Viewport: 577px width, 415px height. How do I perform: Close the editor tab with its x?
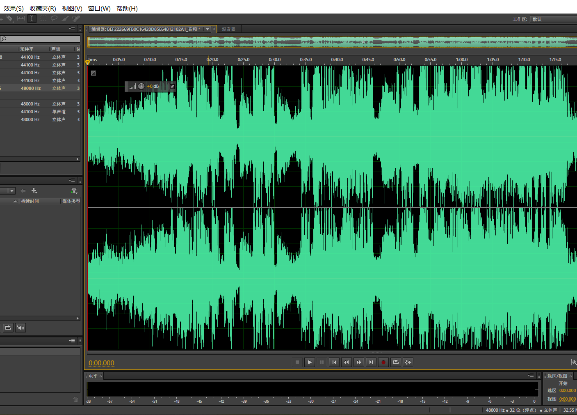(x=214, y=29)
